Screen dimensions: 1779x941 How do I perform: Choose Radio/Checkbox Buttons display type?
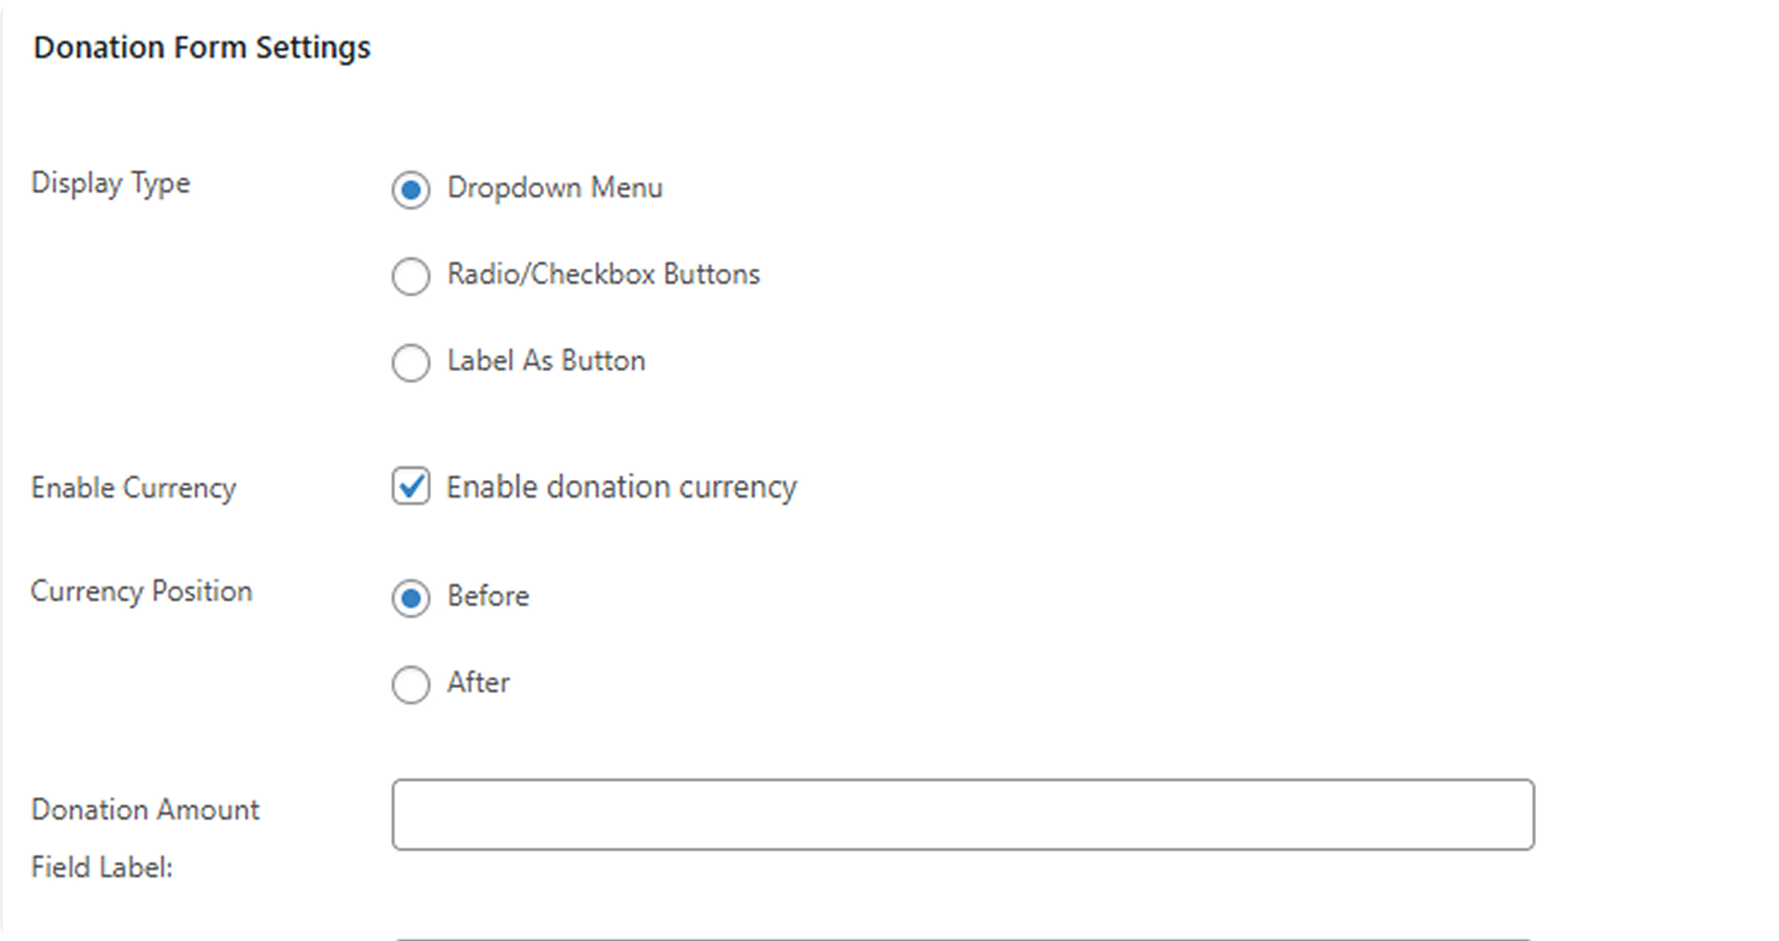click(x=411, y=276)
